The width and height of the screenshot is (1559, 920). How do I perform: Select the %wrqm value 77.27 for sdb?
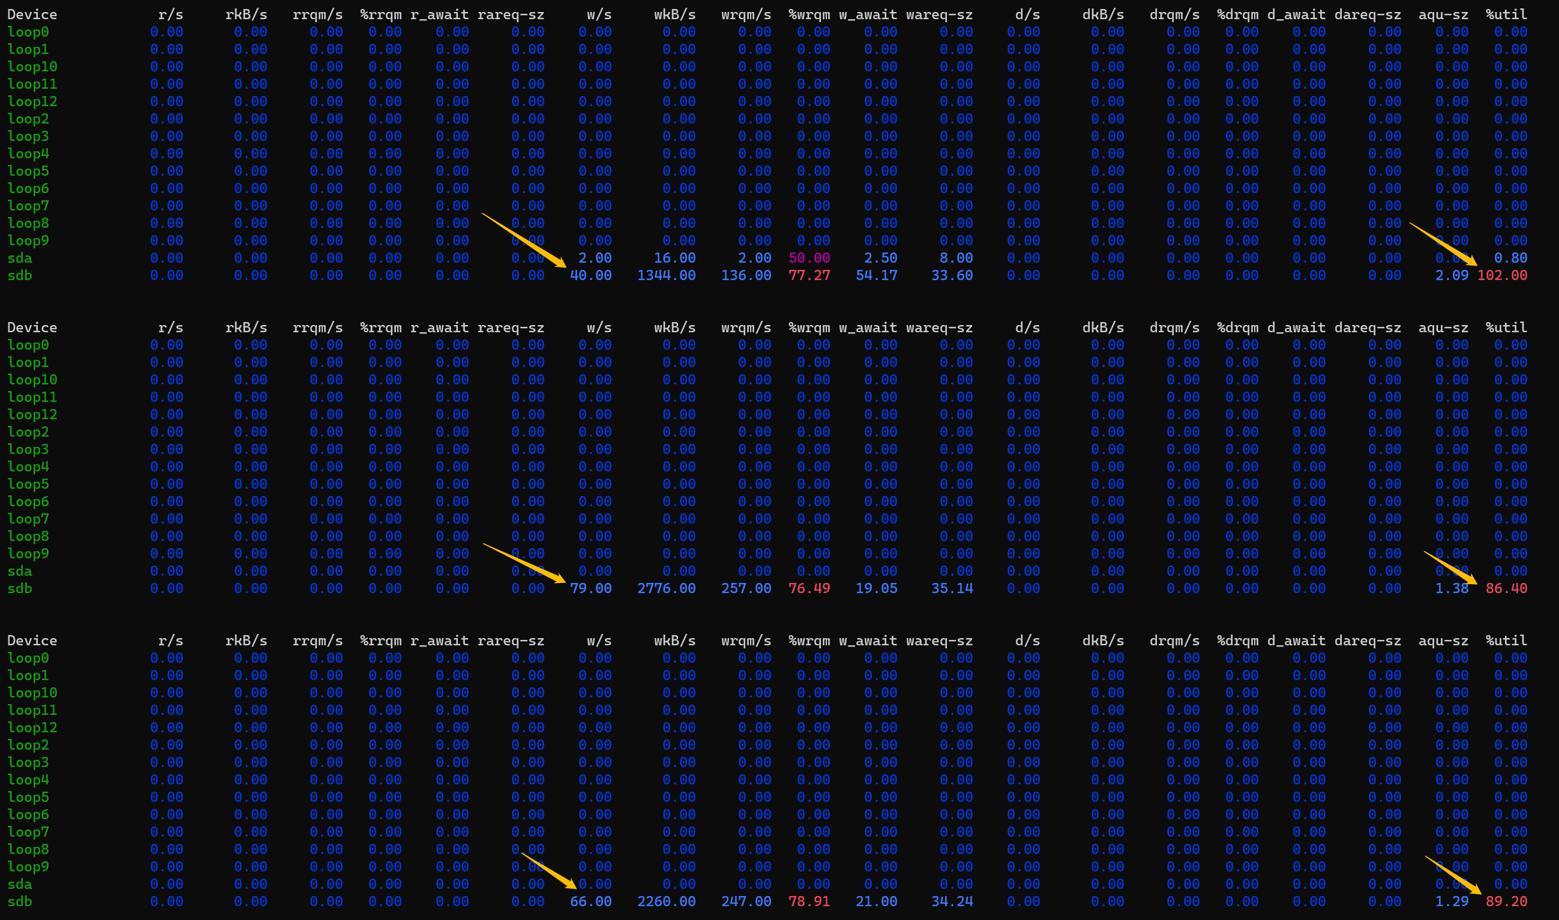810,275
